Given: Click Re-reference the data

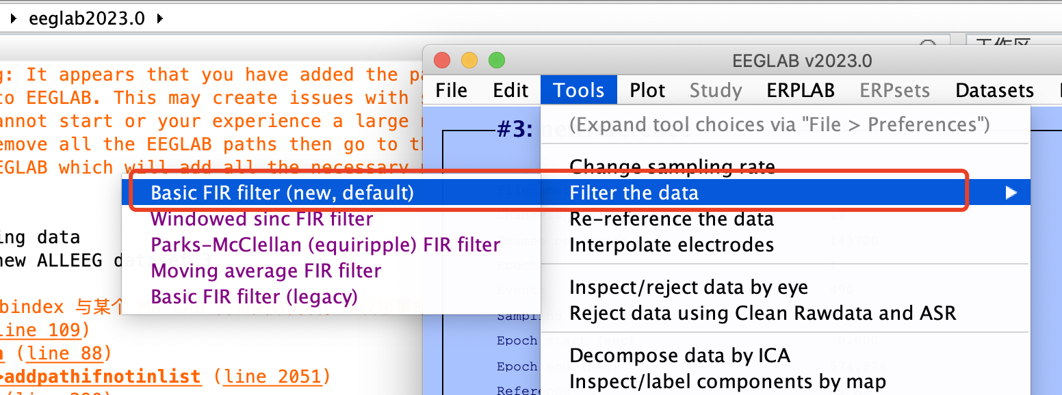Looking at the screenshot, I should pos(671,219).
